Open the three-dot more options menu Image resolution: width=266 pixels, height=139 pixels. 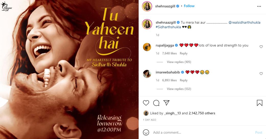259,6
